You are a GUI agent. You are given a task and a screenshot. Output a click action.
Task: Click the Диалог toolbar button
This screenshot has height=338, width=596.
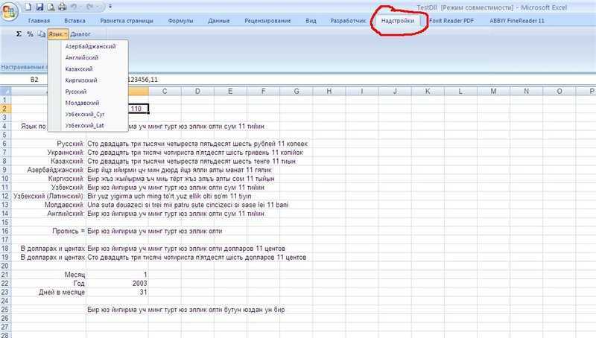tap(80, 34)
